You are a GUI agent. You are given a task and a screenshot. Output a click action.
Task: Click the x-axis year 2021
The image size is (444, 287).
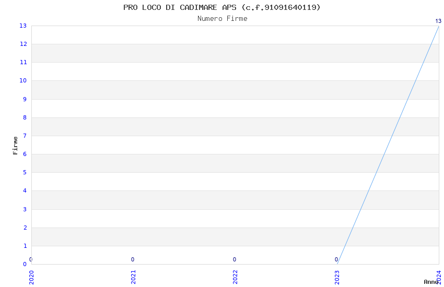click(133, 277)
